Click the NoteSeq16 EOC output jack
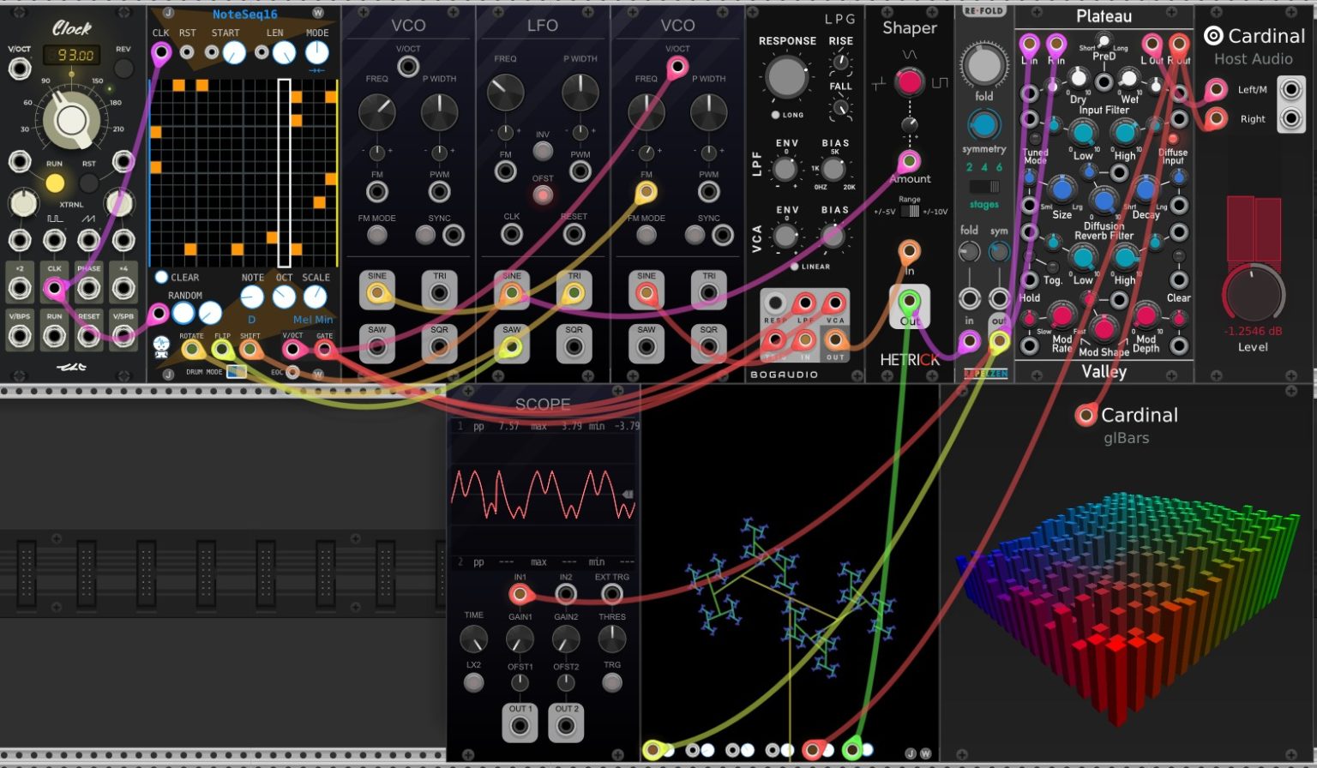Viewport: 1317px width, 768px height. coord(292,372)
